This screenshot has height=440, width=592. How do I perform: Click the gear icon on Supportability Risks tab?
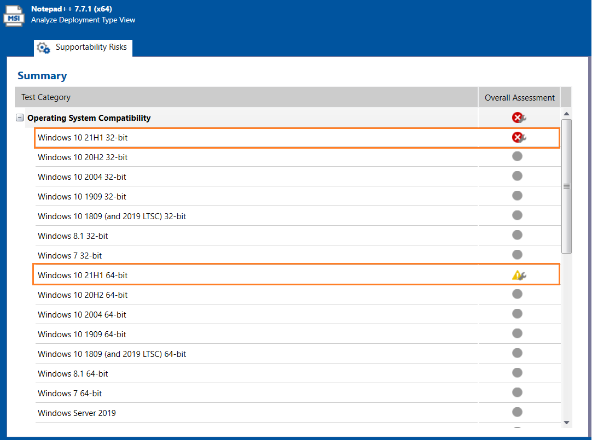point(43,48)
